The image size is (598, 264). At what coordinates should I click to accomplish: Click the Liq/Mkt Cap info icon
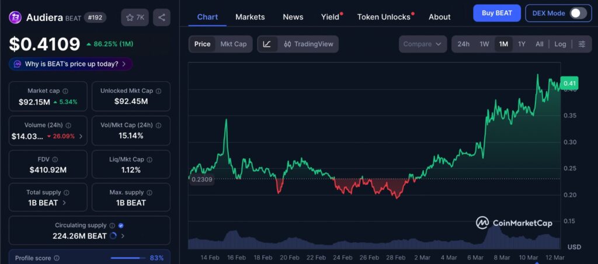point(149,159)
